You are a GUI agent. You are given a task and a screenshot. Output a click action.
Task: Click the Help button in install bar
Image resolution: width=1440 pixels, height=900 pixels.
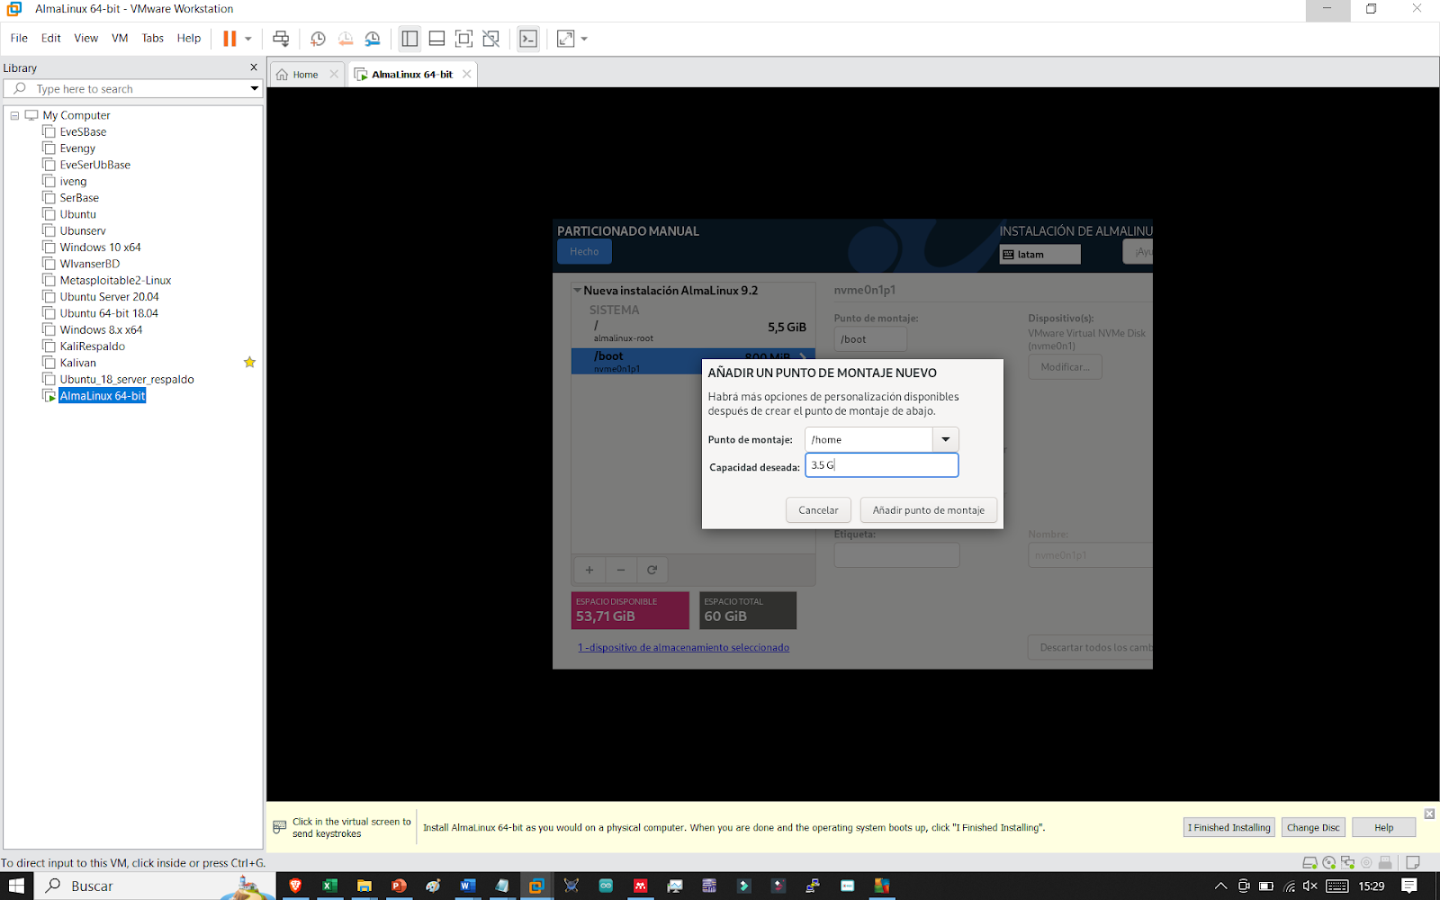[1383, 828]
